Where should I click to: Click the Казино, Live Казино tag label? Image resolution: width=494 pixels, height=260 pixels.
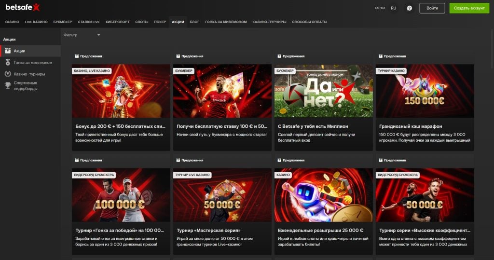point(92,71)
